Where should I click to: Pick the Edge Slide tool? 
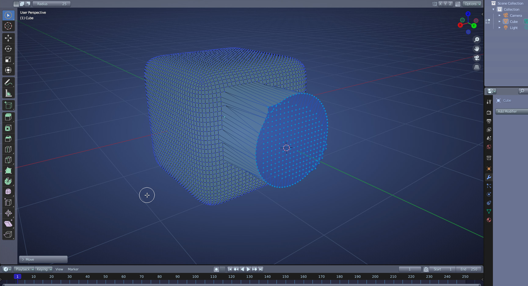click(x=8, y=202)
